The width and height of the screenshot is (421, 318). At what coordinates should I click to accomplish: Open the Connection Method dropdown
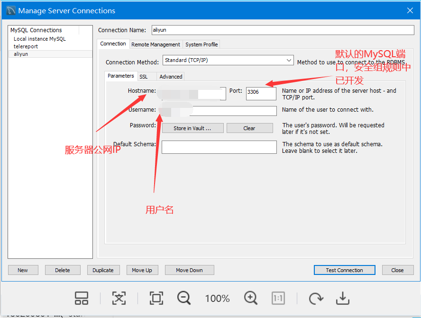coord(228,60)
